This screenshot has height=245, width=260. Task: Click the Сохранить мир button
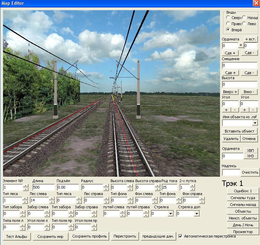coord(53,236)
